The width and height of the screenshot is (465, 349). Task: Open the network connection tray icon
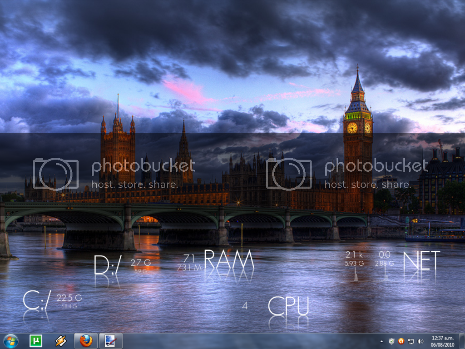coord(411,341)
